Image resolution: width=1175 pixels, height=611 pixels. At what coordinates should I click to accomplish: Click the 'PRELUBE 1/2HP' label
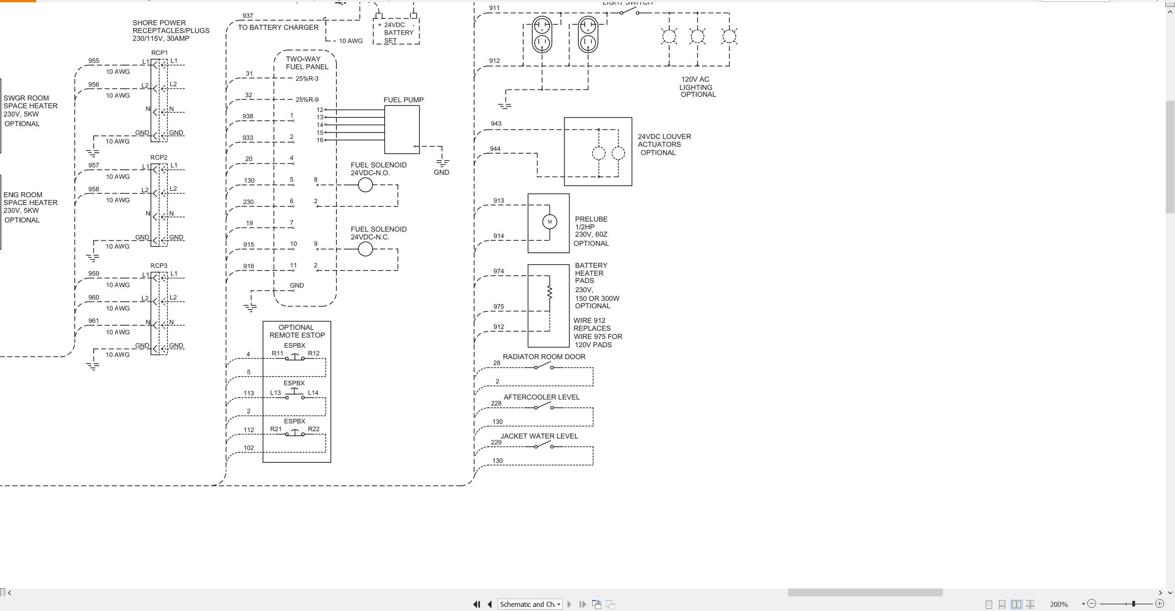point(591,223)
